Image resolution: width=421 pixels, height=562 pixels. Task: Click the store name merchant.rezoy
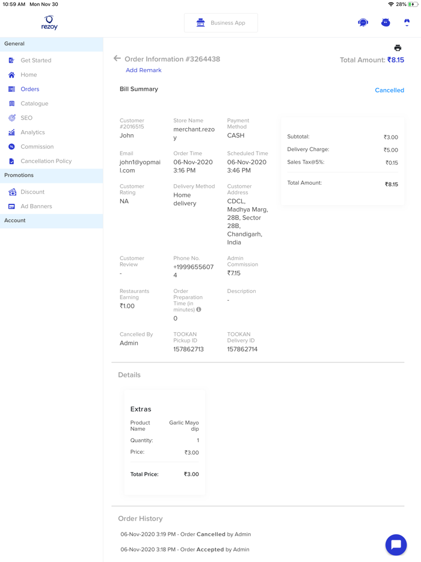click(x=194, y=134)
